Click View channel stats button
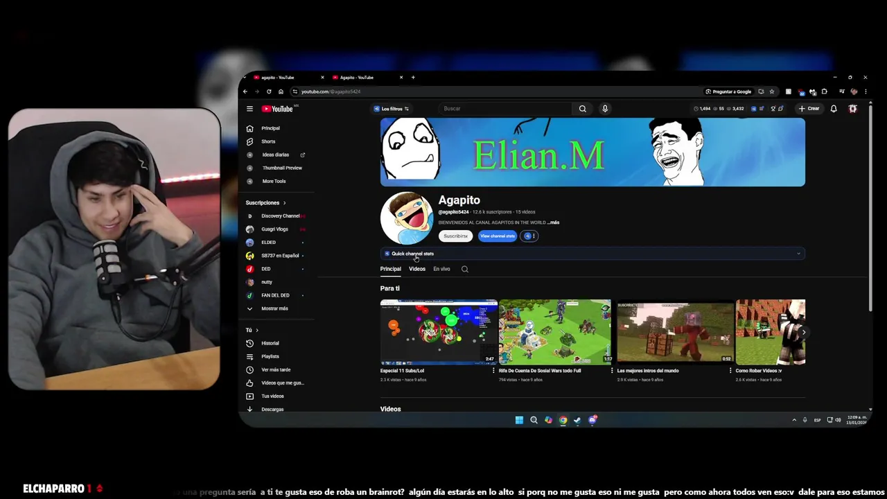The image size is (887, 499). [x=498, y=236]
